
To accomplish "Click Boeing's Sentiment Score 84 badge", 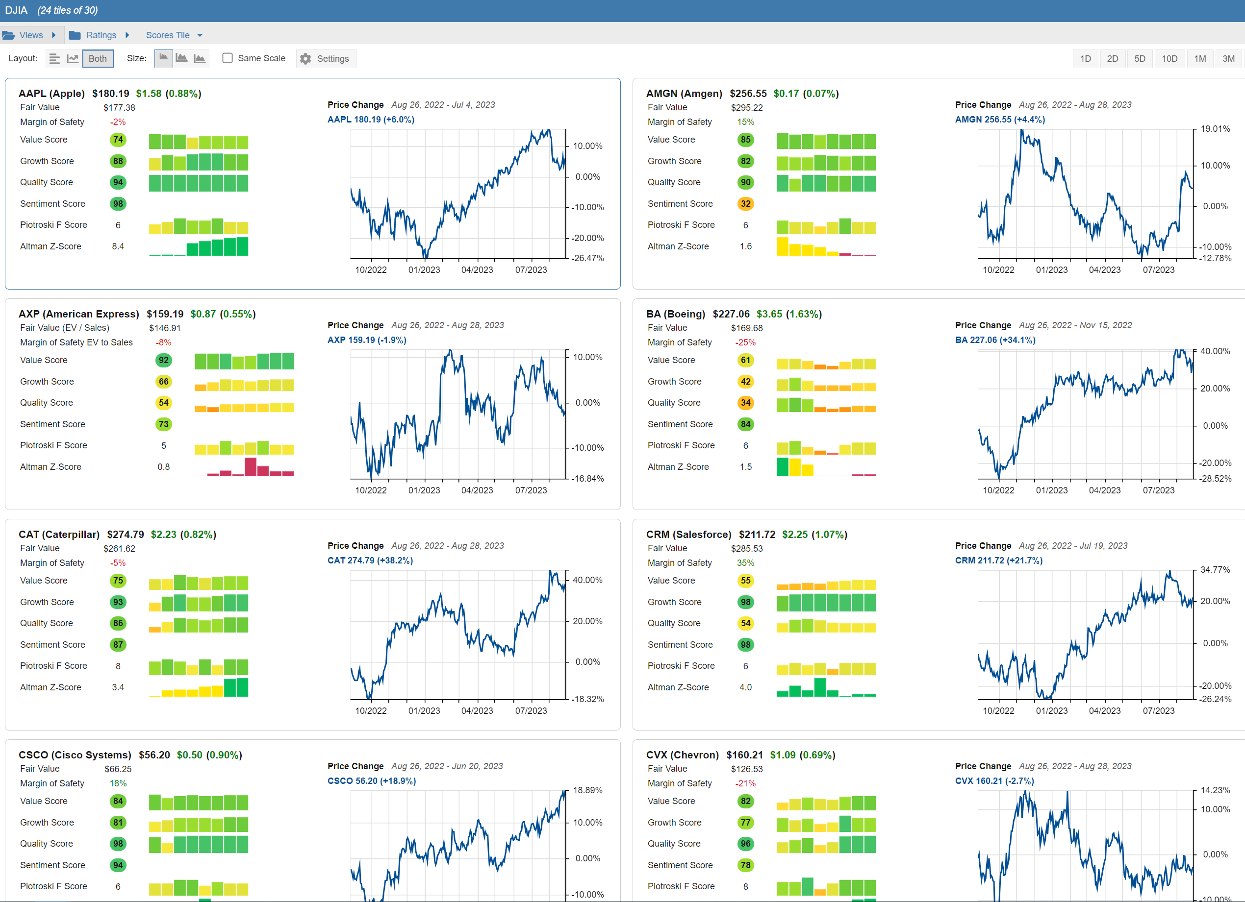I will [745, 424].
